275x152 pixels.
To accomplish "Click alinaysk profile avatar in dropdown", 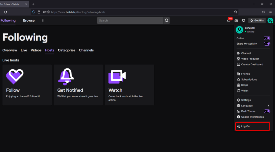I will pyautogui.click(x=239, y=30).
